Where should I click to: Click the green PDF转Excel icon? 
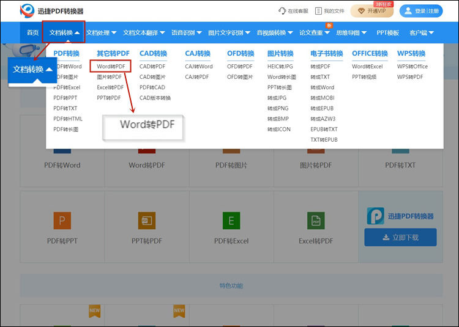231,221
